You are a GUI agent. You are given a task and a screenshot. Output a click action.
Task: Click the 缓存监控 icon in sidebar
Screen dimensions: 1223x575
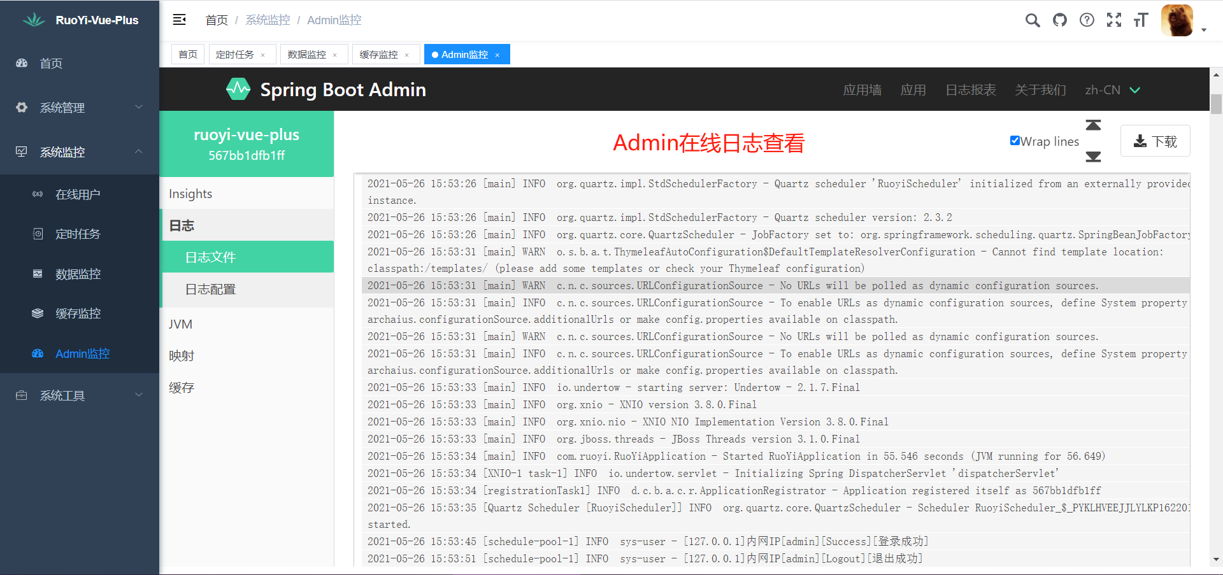38,313
